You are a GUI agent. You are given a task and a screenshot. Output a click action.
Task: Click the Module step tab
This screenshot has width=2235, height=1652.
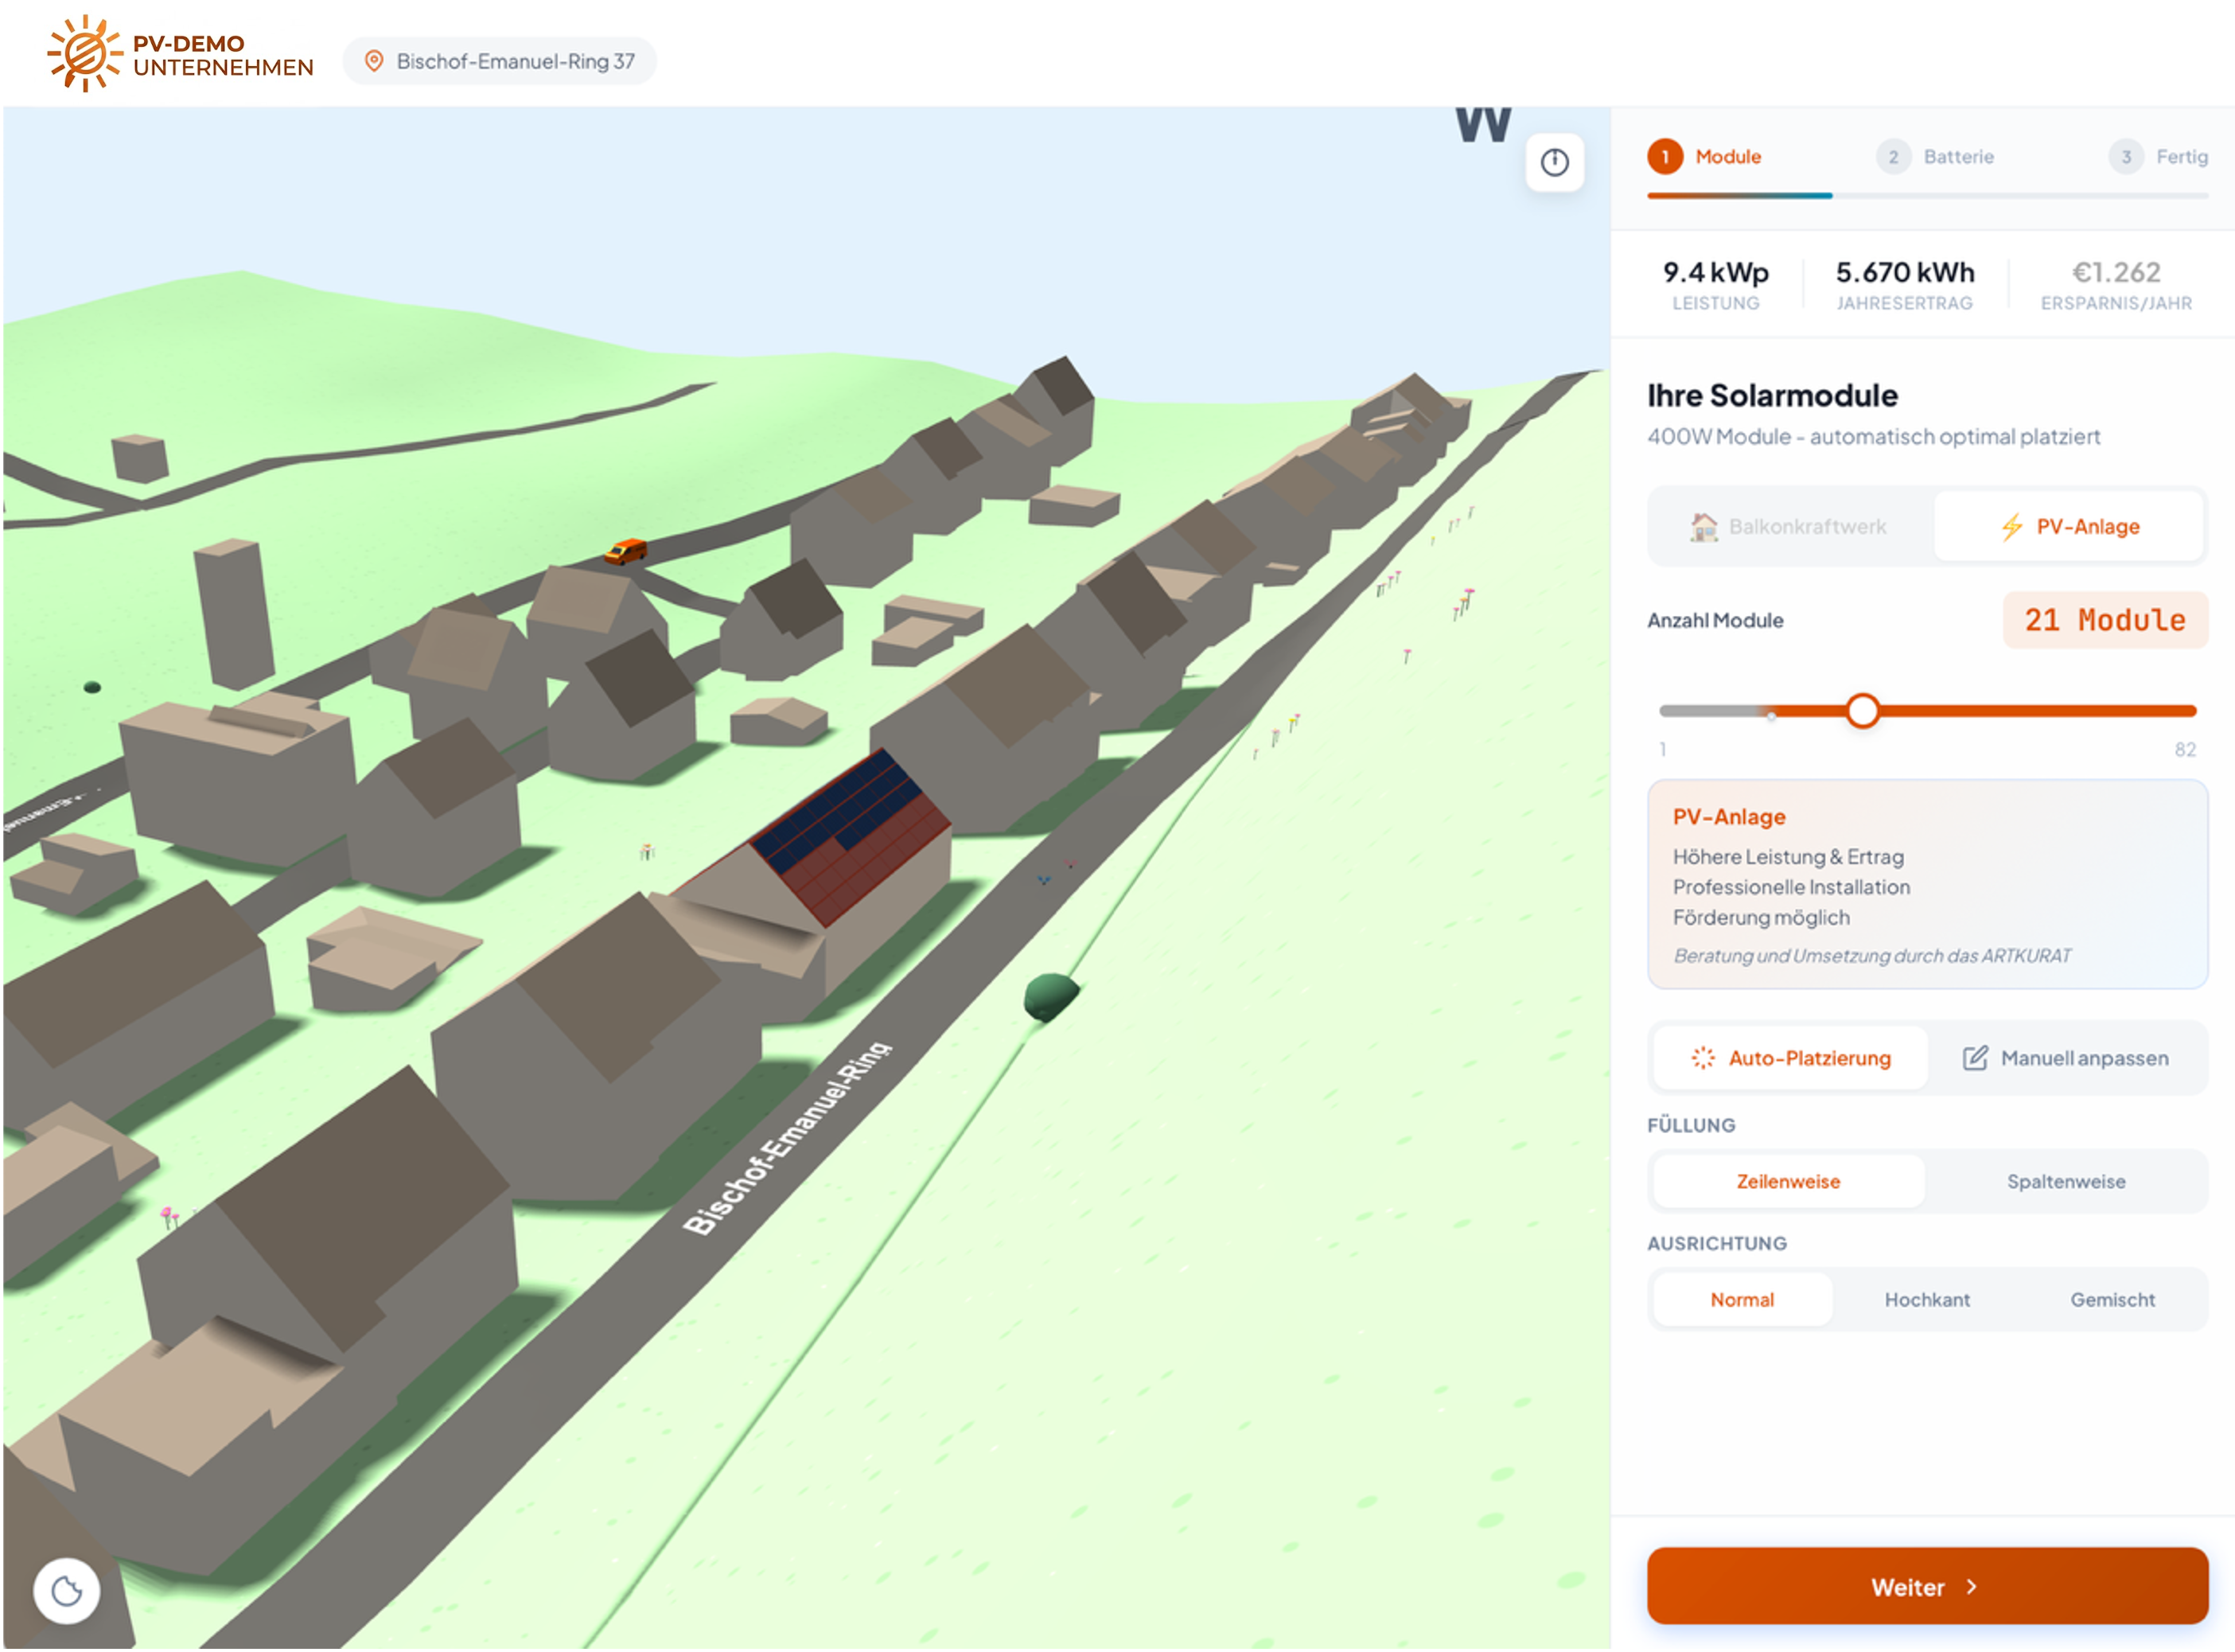(1705, 157)
